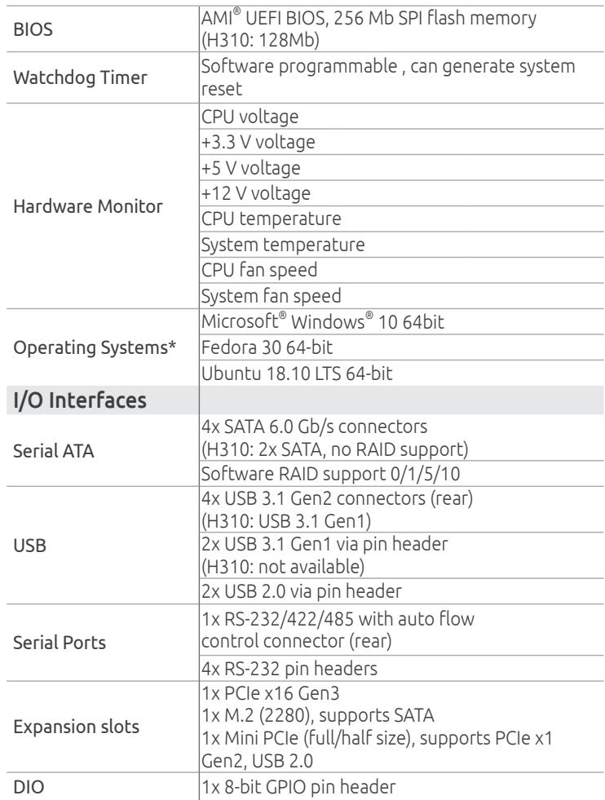Click the Hardware Monitor label
The image size is (605, 800).
(88, 206)
